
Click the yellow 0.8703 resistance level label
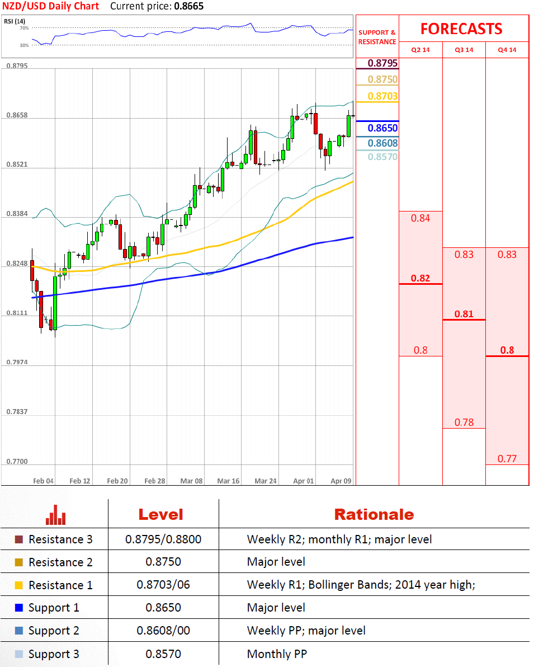click(x=382, y=96)
